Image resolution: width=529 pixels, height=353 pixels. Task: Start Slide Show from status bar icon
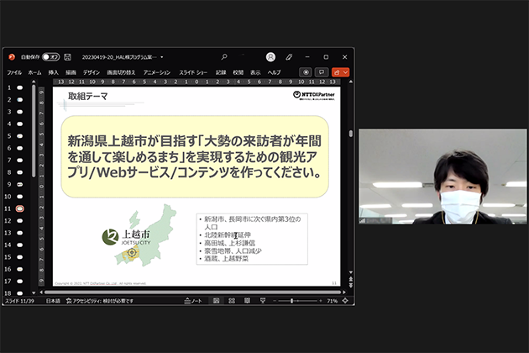(x=263, y=301)
